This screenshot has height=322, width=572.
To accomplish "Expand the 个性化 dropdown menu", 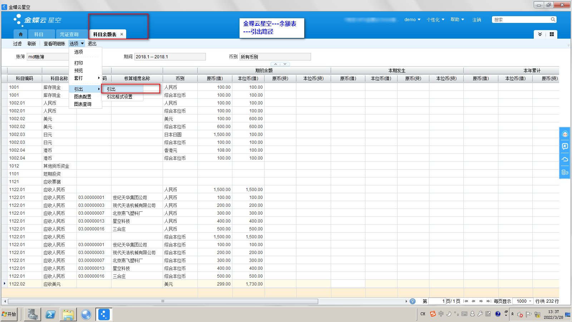I will click(435, 20).
